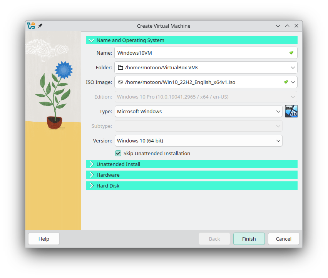Open the ISO Image dropdown arrow

point(293,82)
